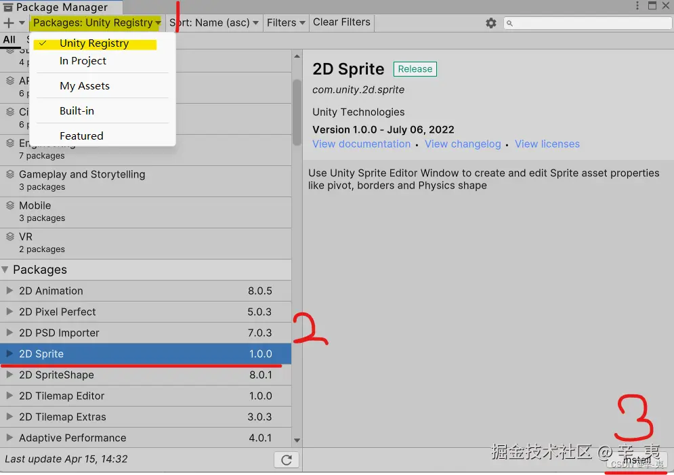
Task: Select the 2D PSD Importer package row
Action: pyautogui.click(x=146, y=333)
